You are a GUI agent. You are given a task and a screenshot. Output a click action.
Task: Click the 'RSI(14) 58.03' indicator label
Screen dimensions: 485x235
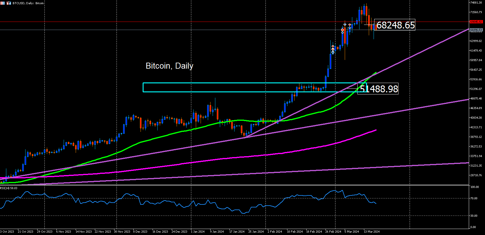coord(9,188)
